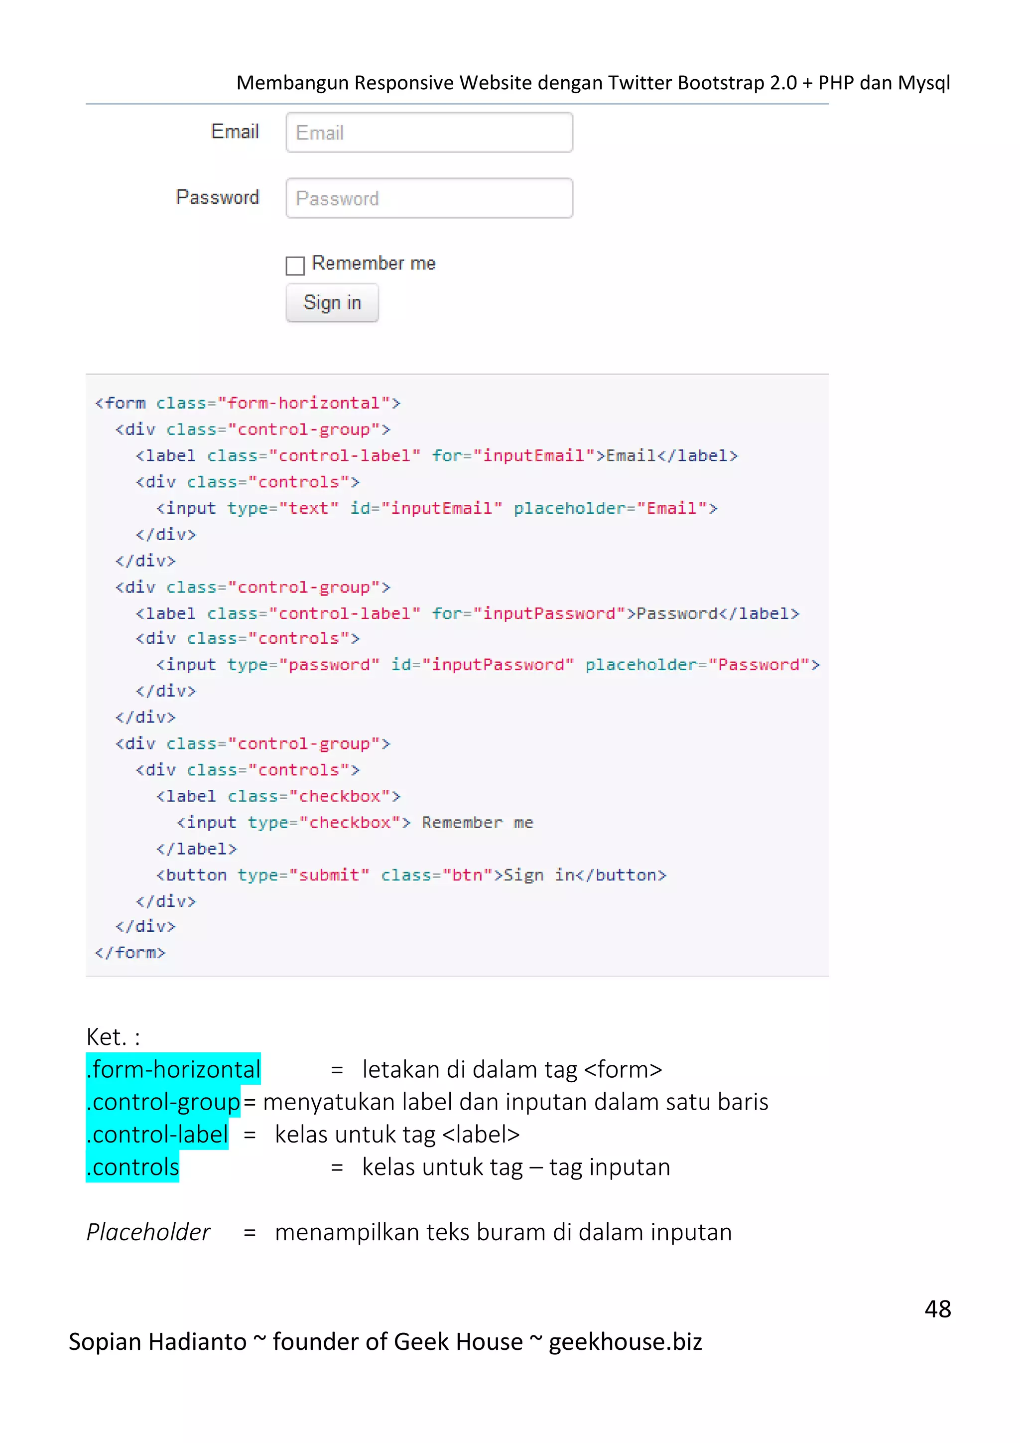Viewport: 1020px width, 1443px height.
Task: Click the input line with placeholder="Password"
Action: (x=488, y=665)
